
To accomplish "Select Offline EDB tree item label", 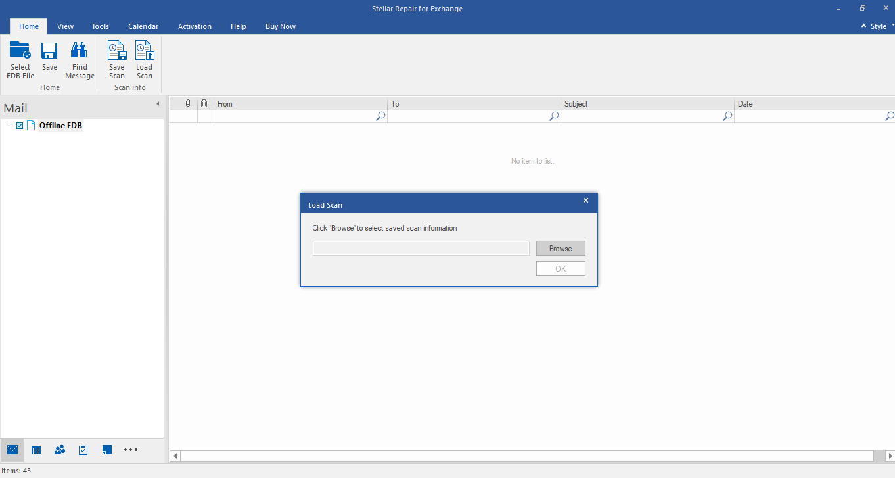I will pos(60,126).
